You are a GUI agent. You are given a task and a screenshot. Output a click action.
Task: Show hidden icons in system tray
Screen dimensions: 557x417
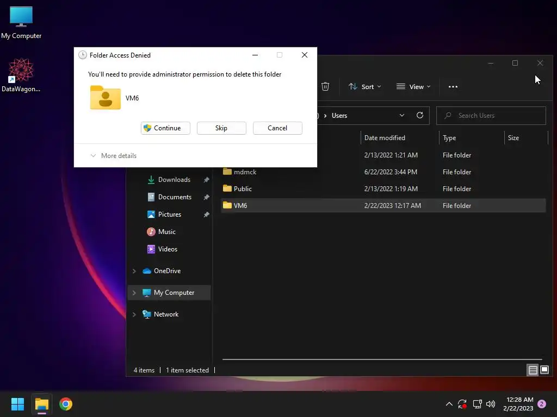(x=449, y=404)
